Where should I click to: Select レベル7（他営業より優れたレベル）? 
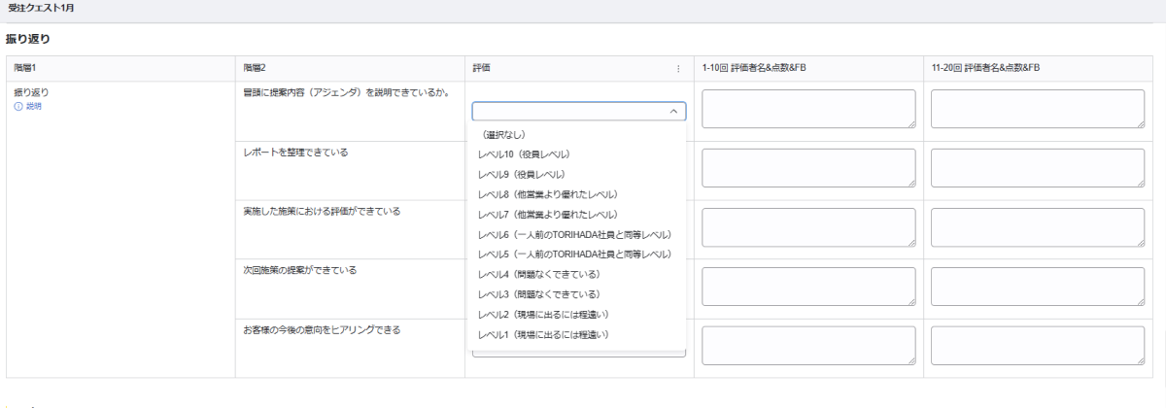548,215
